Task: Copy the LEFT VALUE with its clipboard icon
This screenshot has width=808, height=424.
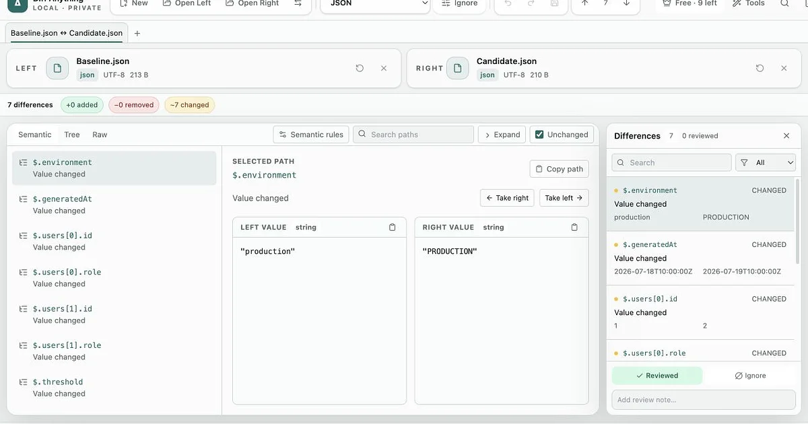Action: pyautogui.click(x=393, y=227)
